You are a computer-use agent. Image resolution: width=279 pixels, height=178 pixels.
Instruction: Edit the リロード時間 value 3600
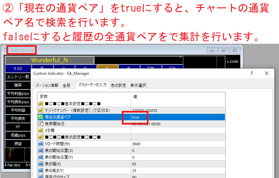(178, 144)
